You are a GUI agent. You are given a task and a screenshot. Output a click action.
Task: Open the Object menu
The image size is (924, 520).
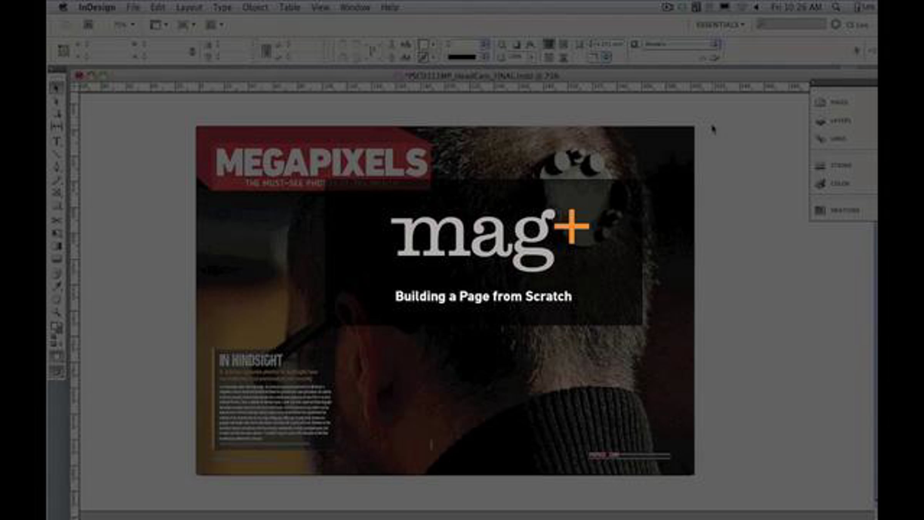[x=255, y=7]
